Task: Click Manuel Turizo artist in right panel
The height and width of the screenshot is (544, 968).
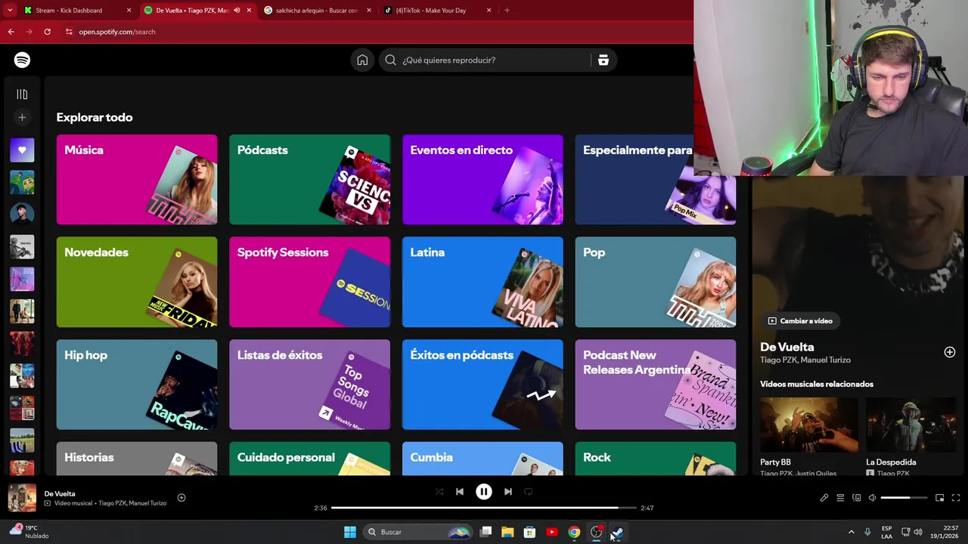Action: click(827, 360)
